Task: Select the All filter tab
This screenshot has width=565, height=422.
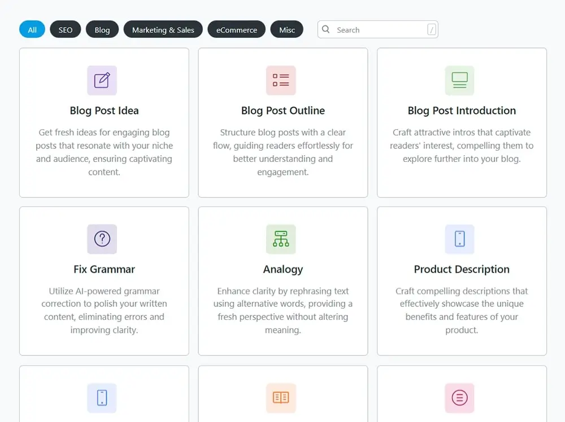Action: [x=32, y=30]
